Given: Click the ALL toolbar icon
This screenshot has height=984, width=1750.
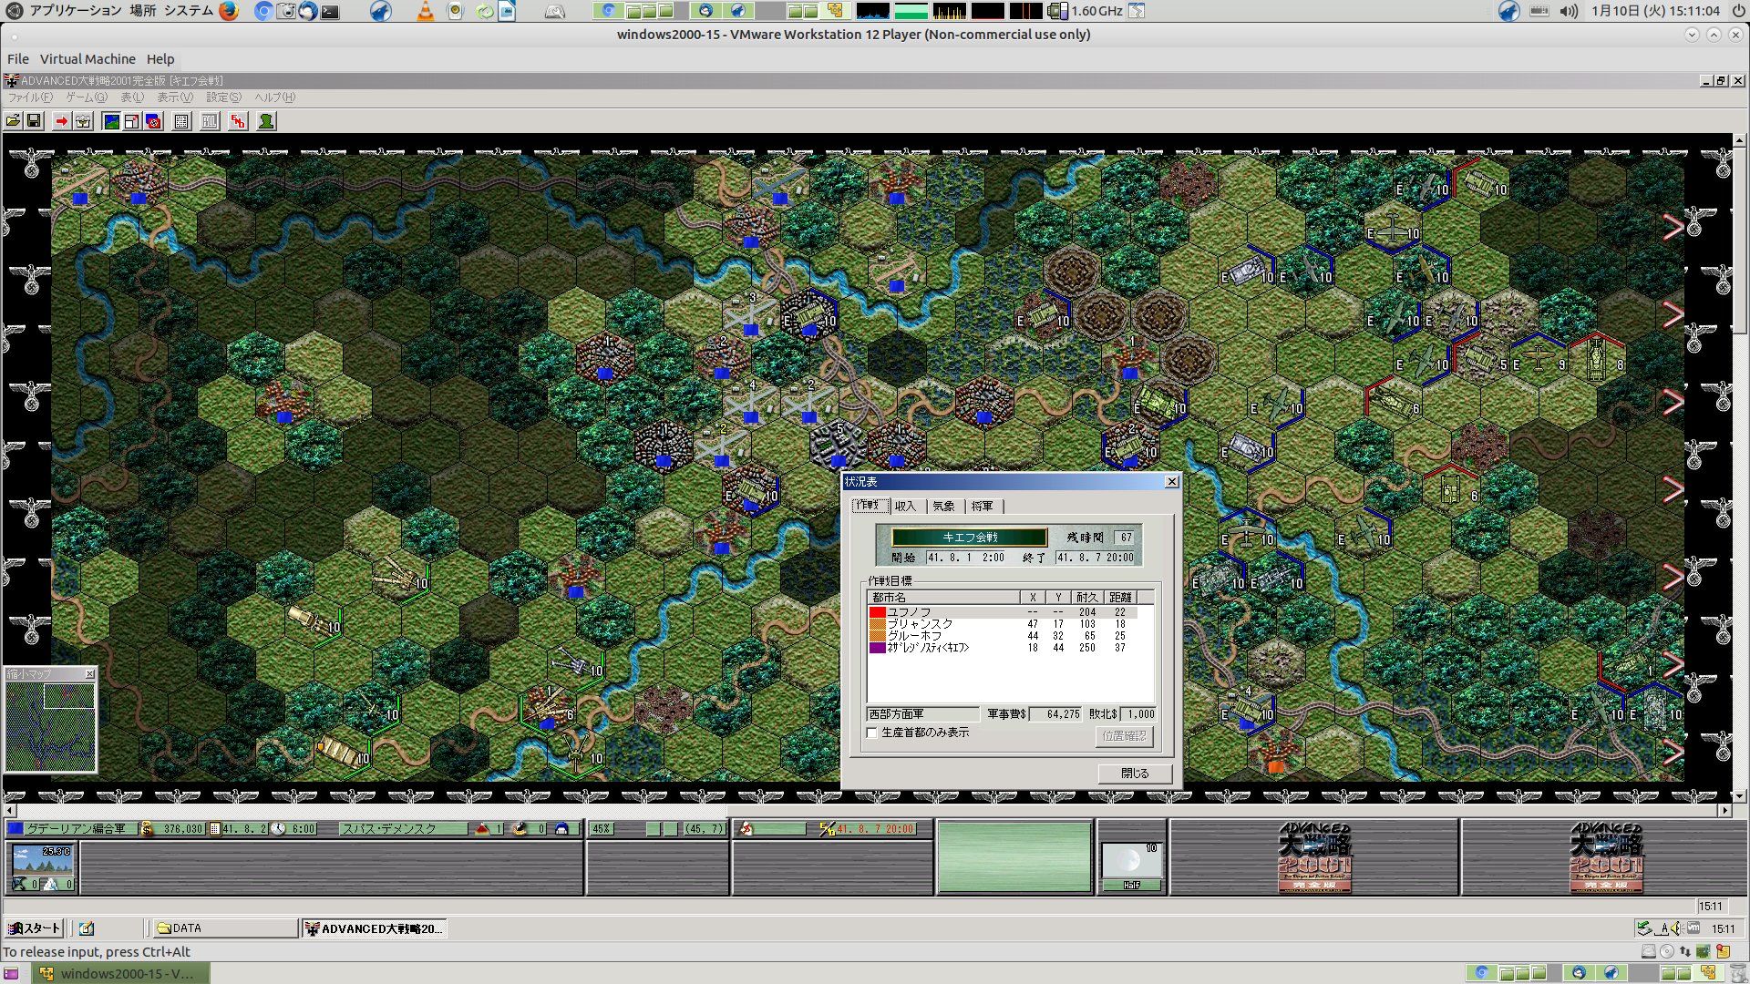Looking at the screenshot, I should [210, 121].
